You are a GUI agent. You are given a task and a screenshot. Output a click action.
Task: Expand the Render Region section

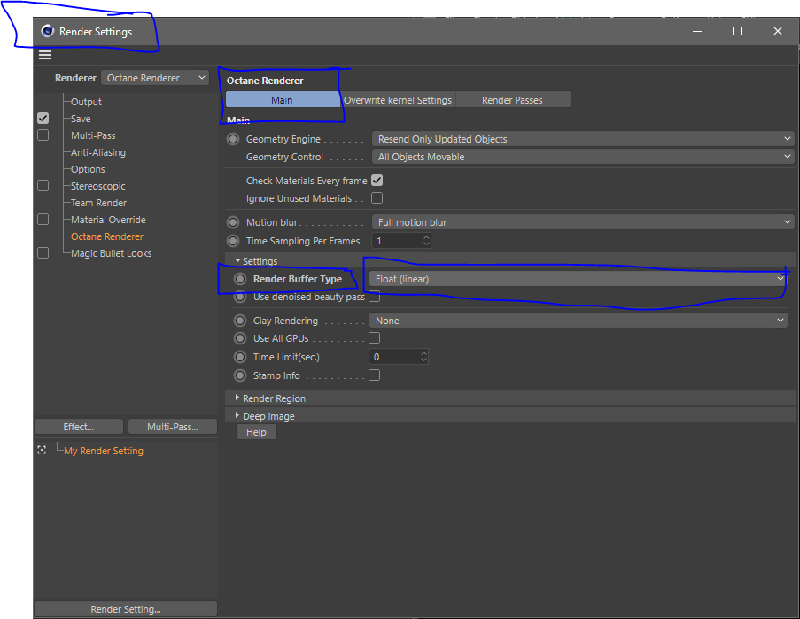point(237,398)
